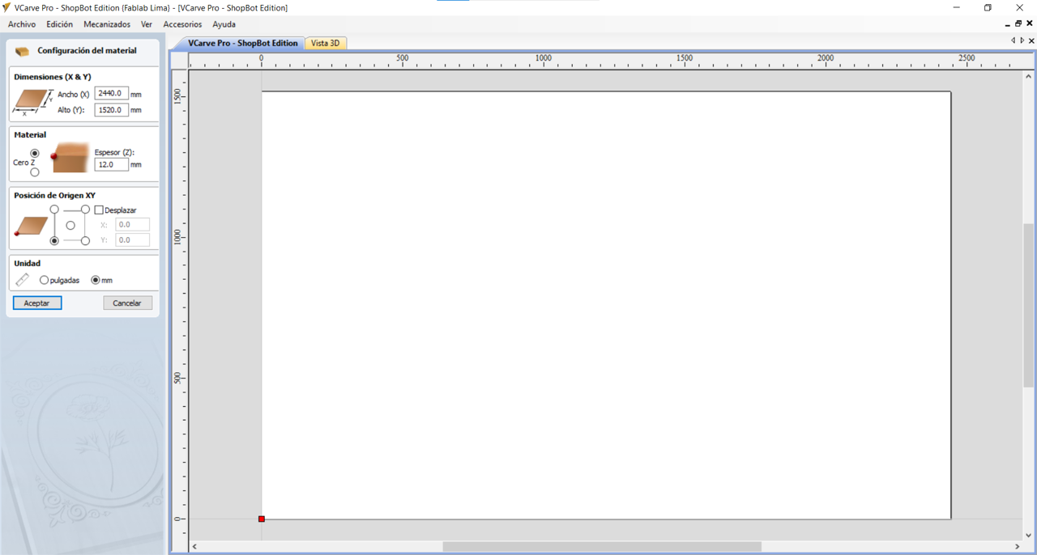Screen dimensions: 1037x555
Task: Click the disabled X offset field
Action: 132,225
